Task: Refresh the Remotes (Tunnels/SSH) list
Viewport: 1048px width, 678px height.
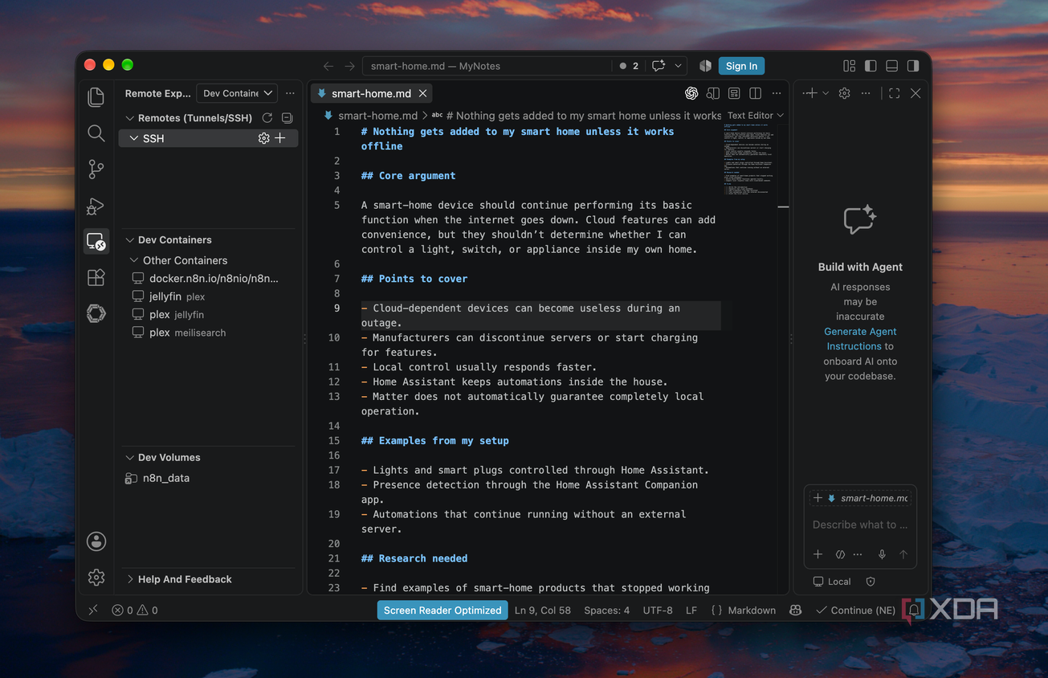Action: point(267,118)
